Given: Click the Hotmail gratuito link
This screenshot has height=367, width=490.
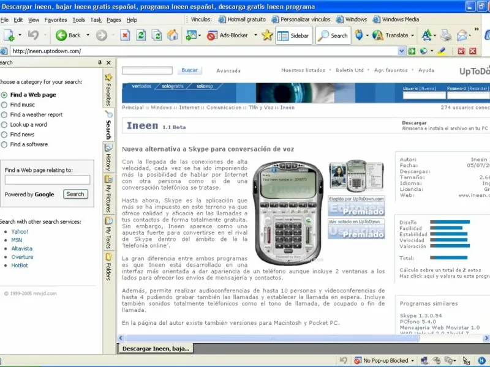Looking at the screenshot, I should 242,20.
